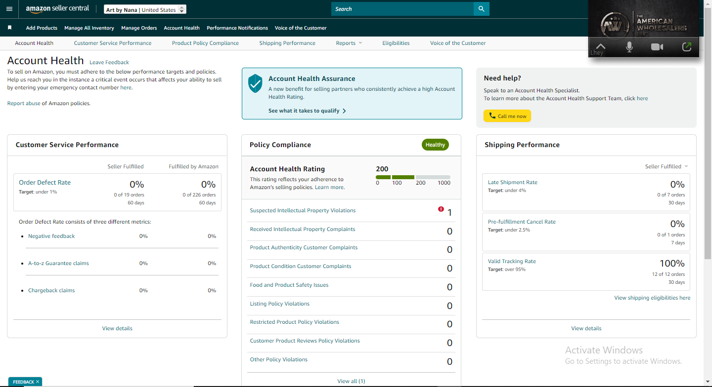Focus the Search input field
712x387 pixels.
402,9
